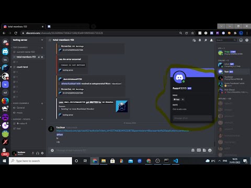Screen dimensions: 251x188
Task: Select fuzz bot in member list
Action: click(x=233, y=72)
